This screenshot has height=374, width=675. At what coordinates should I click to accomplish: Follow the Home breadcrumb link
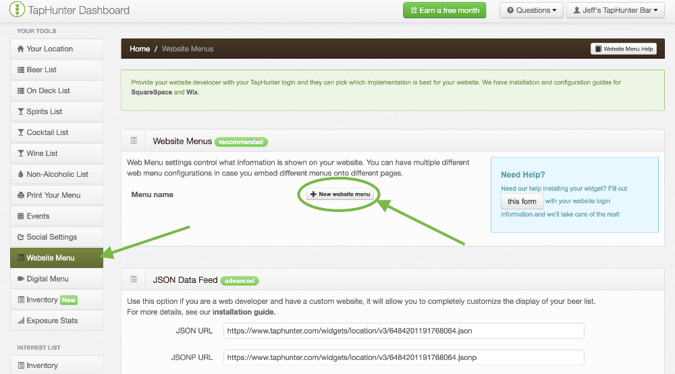(140, 49)
